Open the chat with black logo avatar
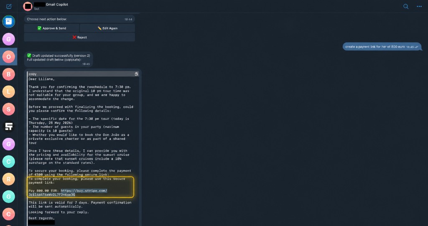The height and width of the screenshot is (226, 428). point(9,127)
